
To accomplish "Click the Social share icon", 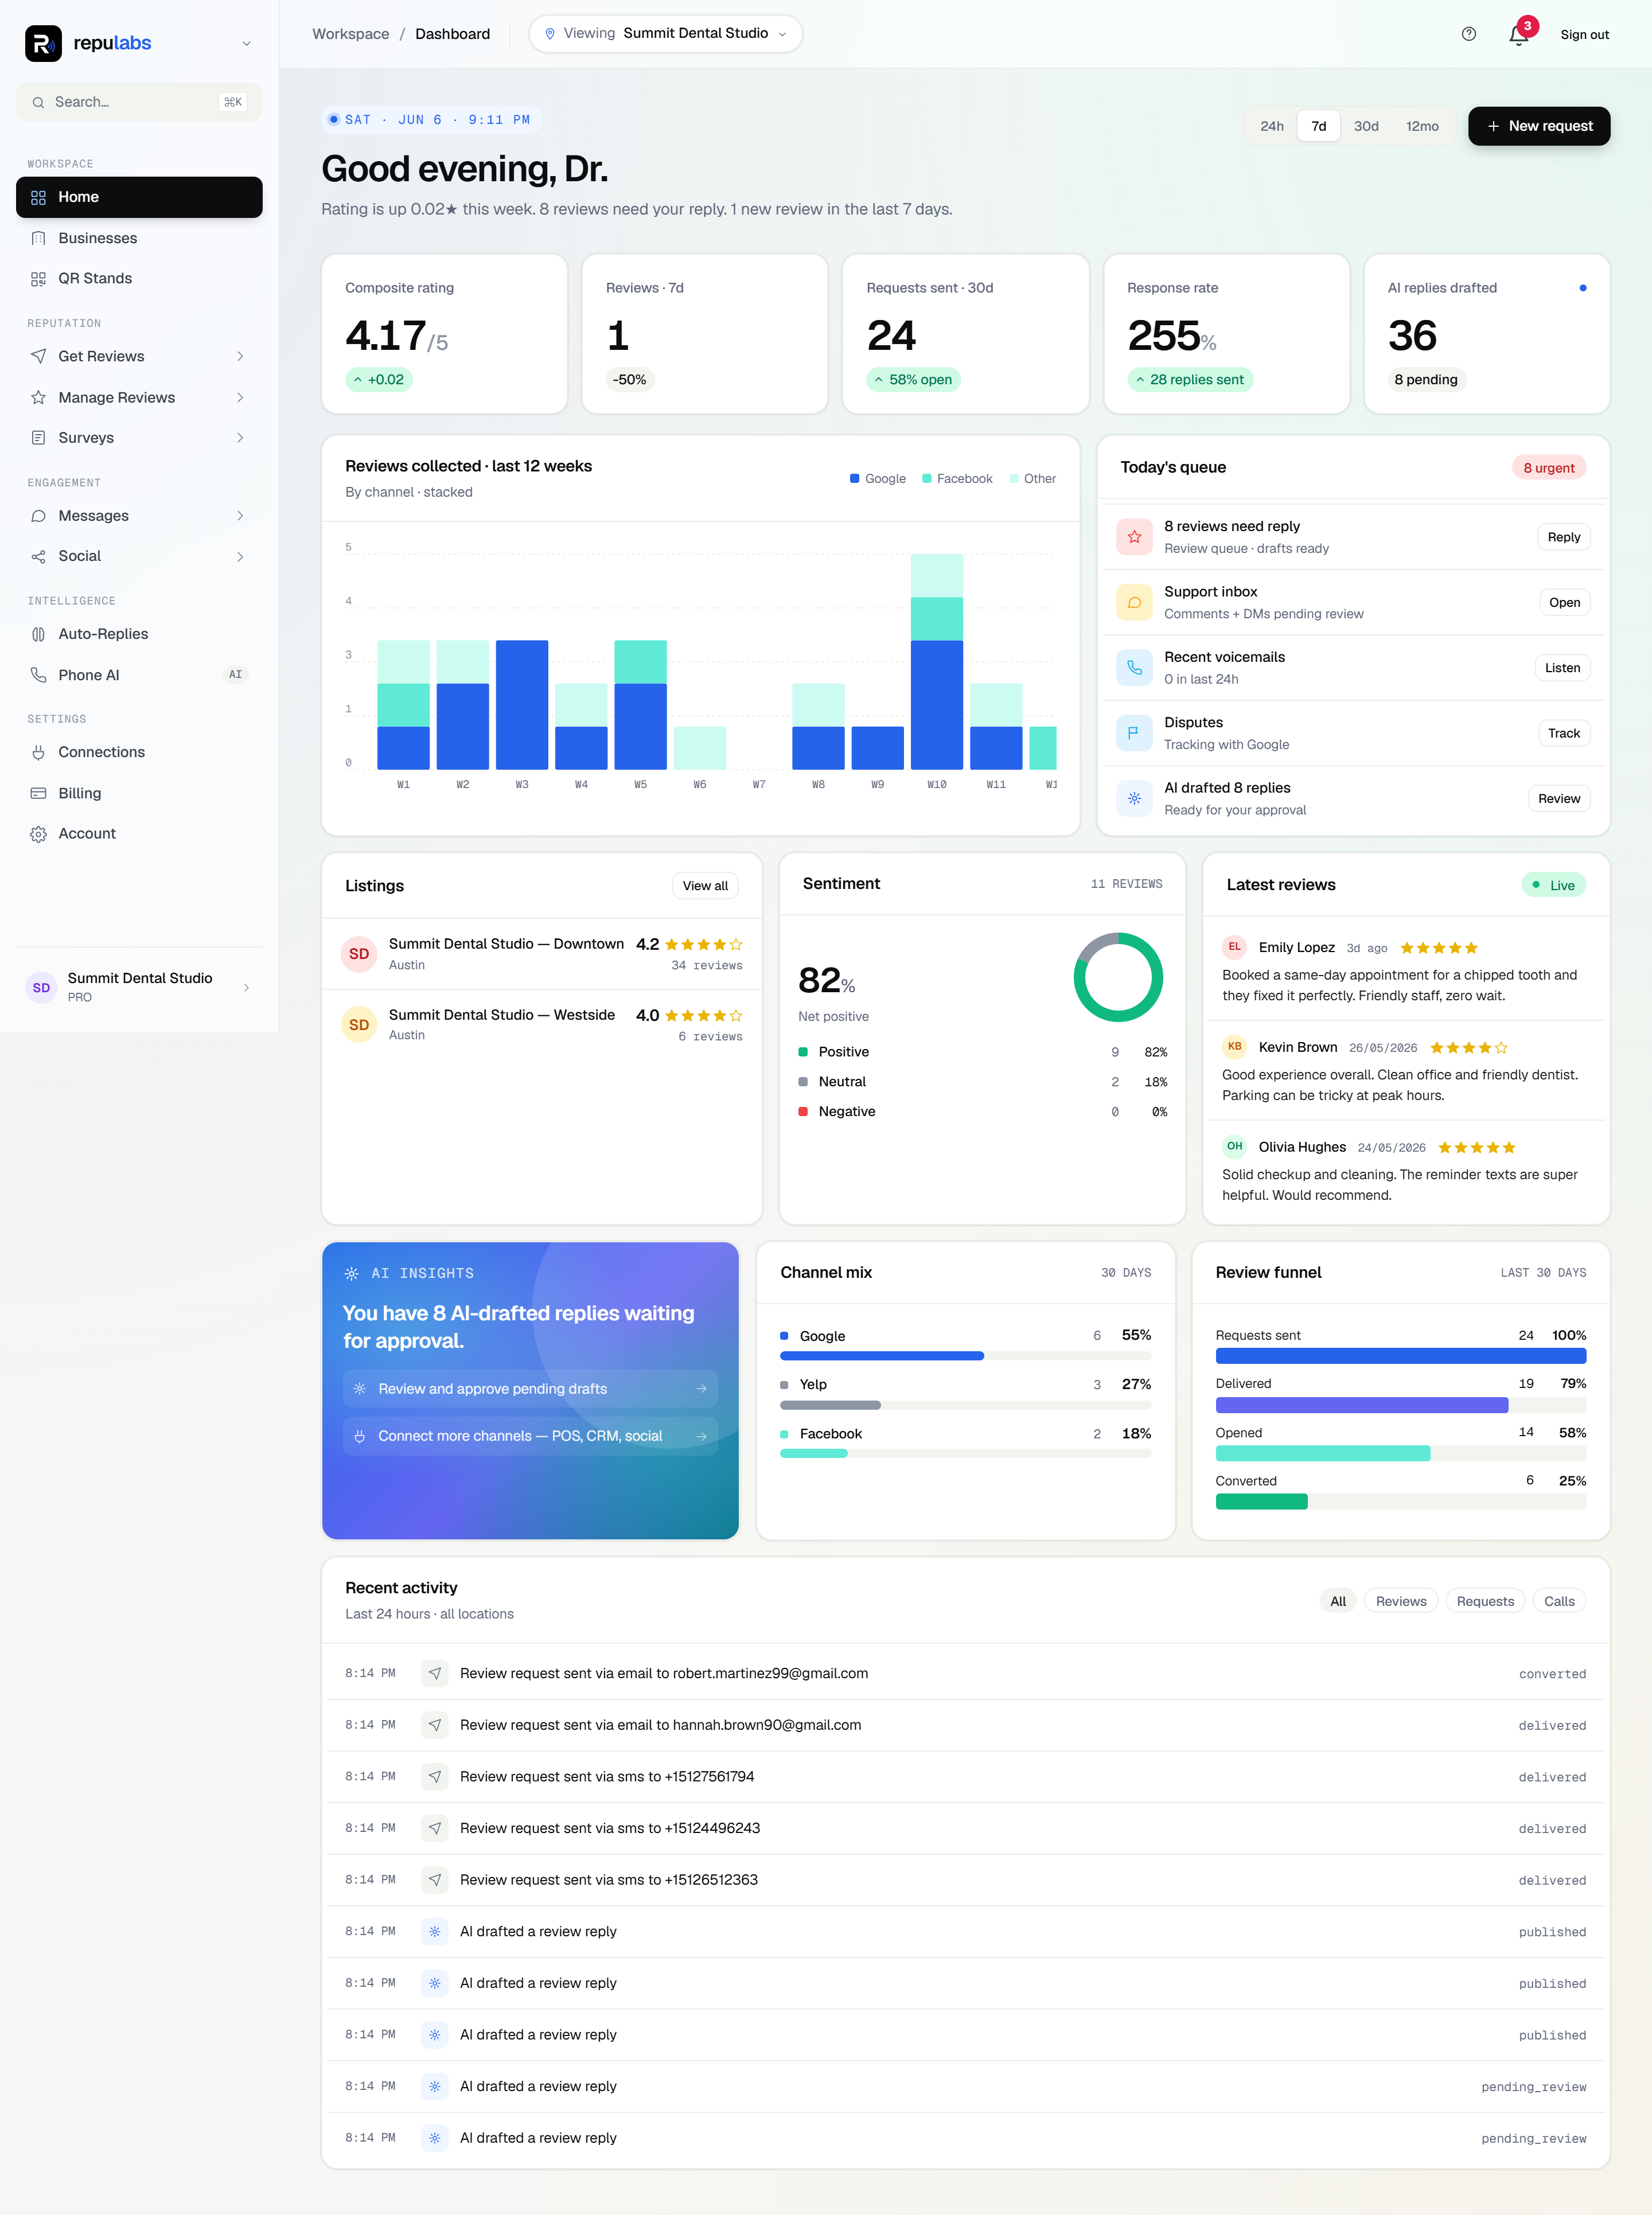I will point(38,556).
